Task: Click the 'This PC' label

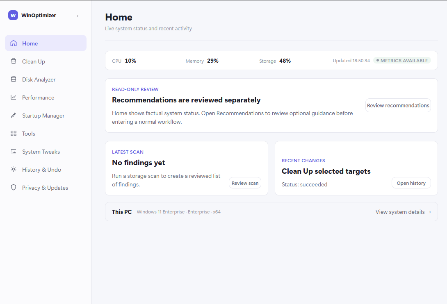Action: pyautogui.click(x=122, y=212)
